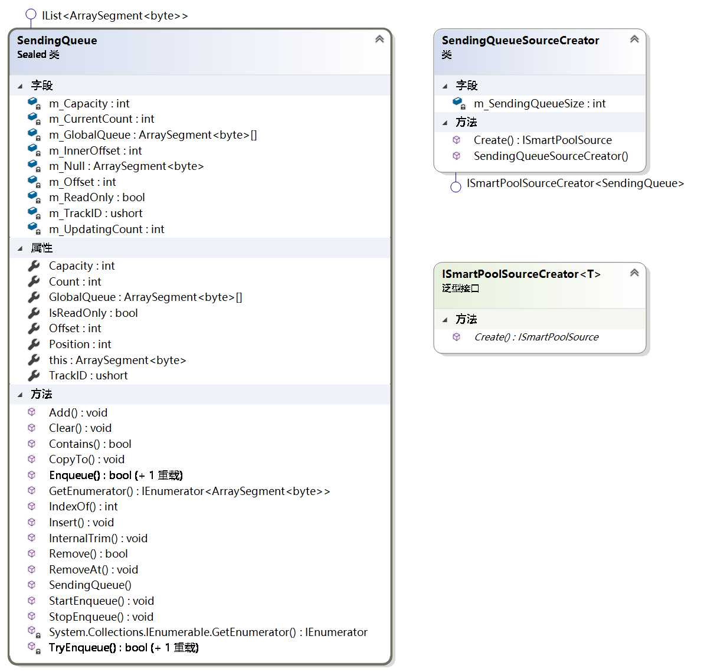Image resolution: width=704 pixels, height=672 pixels.
Task: Select the SendingQueue class title
Action: click(57, 40)
